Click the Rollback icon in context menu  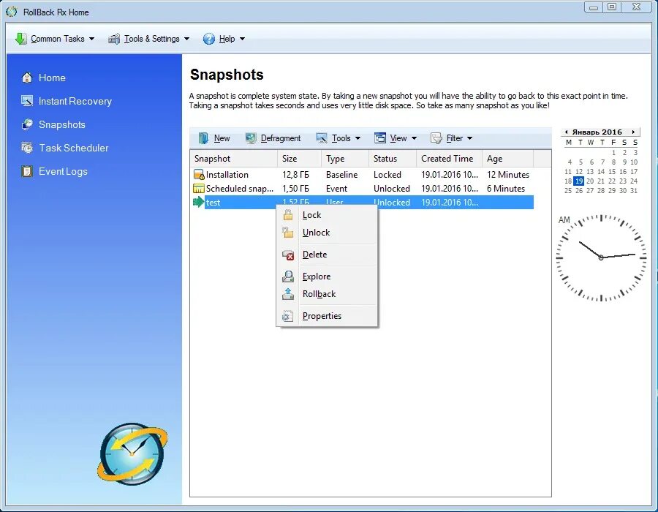tap(288, 294)
